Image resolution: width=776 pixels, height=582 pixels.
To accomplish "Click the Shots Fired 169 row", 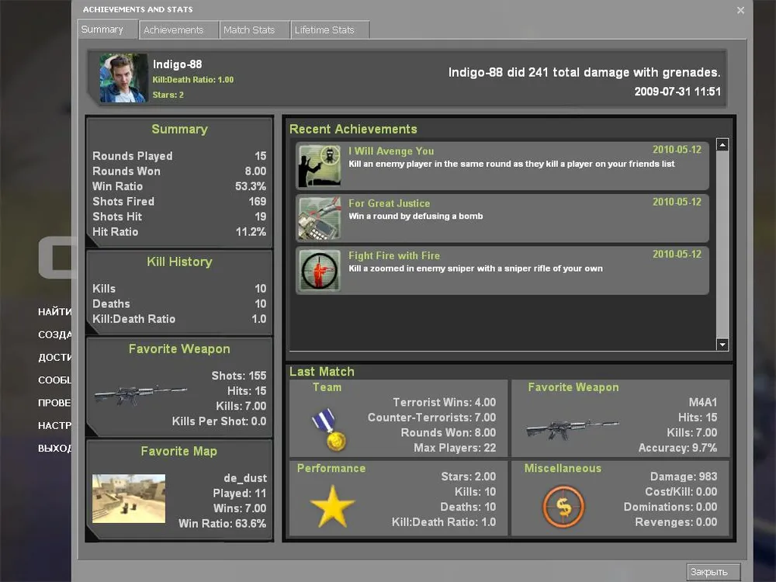I will pos(179,202).
